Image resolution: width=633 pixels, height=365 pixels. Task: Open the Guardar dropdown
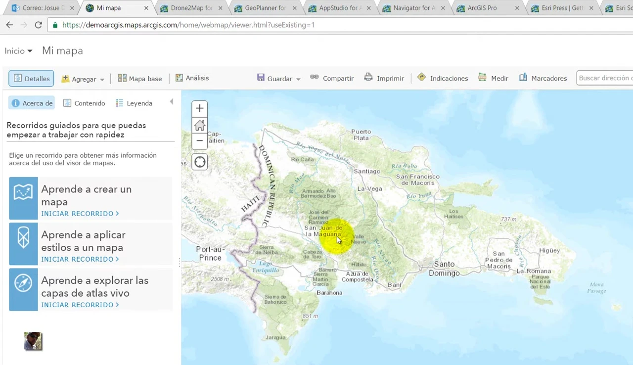(279, 78)
